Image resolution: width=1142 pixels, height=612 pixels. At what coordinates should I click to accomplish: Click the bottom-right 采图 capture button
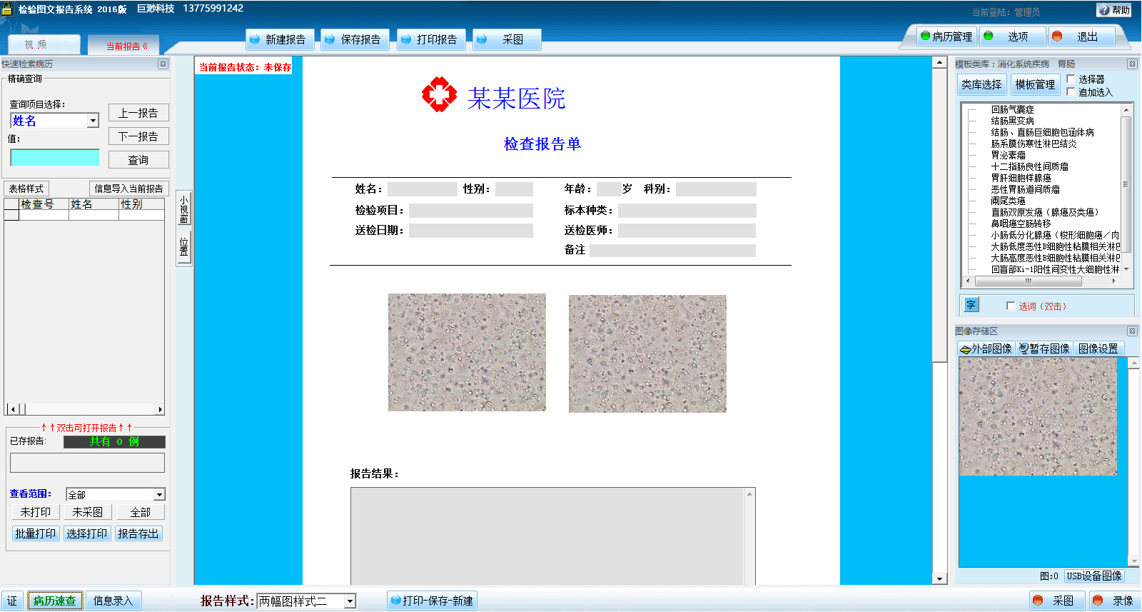tap(1056, 601)
